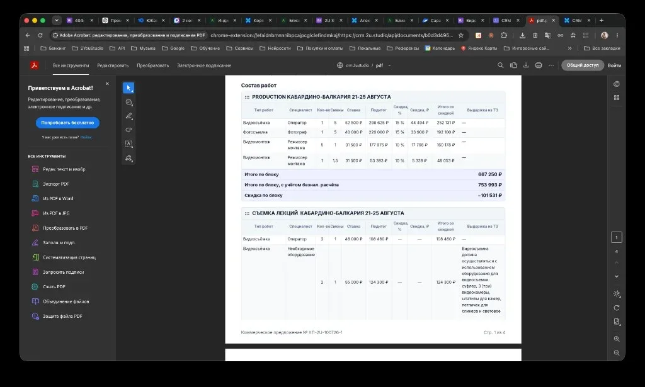Image resolution: width=645 pixels, height=387 pixels.
Task: Open the browser profile avatar
Action: (604, 35)
